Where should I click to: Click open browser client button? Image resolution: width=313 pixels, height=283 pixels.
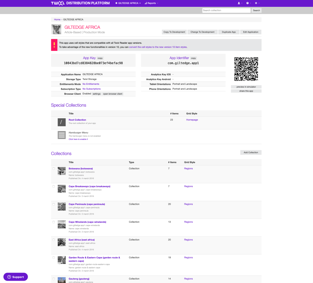click(112, 94)
